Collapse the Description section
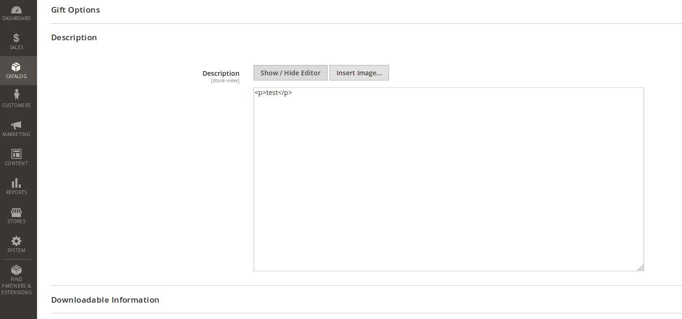This screenshot has height=319, width=682. 74,37
